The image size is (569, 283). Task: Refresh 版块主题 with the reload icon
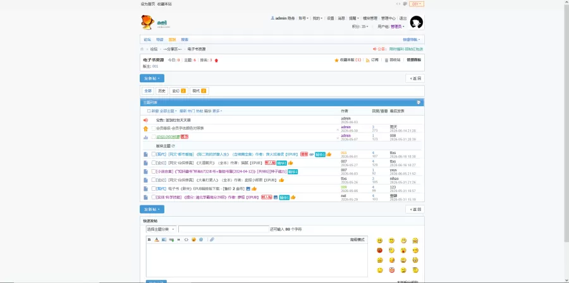[x=173, y=146]
